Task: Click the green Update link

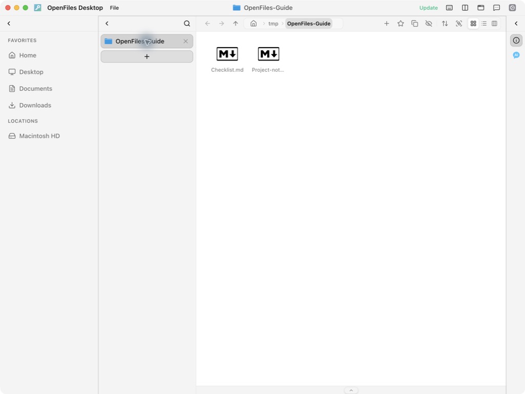Action: (x=428, y=8)
